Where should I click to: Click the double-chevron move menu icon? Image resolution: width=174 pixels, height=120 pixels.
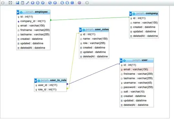87,3
